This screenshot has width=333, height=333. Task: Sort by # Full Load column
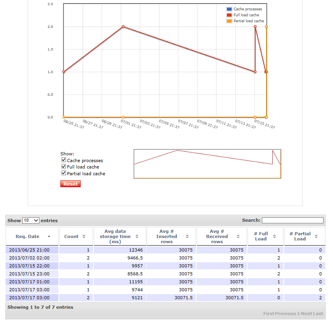pos(265,236)
